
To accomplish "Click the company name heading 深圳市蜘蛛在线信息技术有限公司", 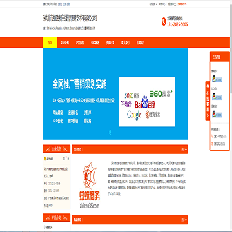I will pos(70,18).
